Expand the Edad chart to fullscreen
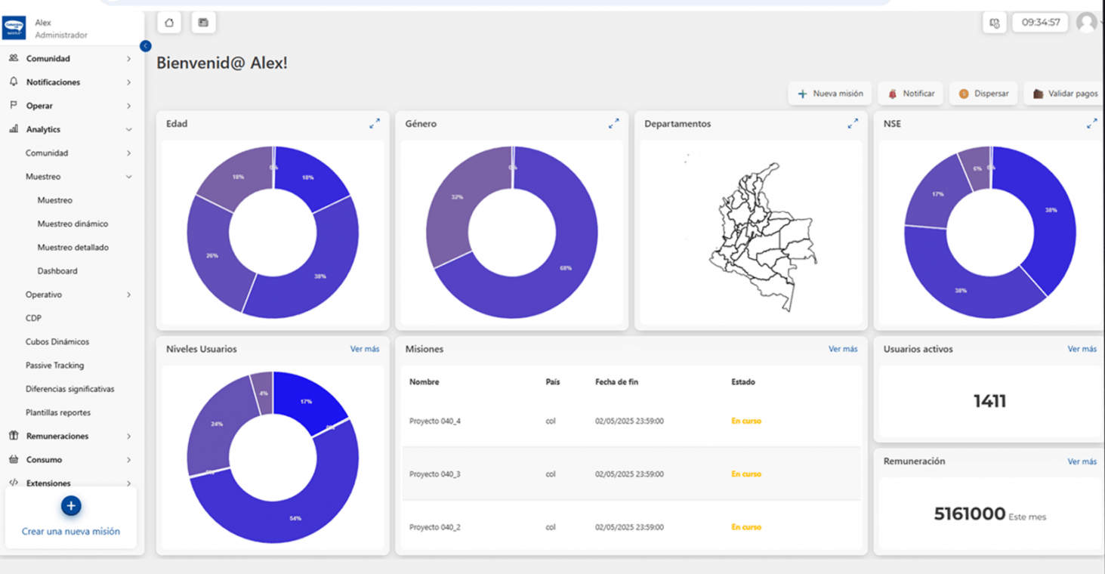 [x=375, y=123]
